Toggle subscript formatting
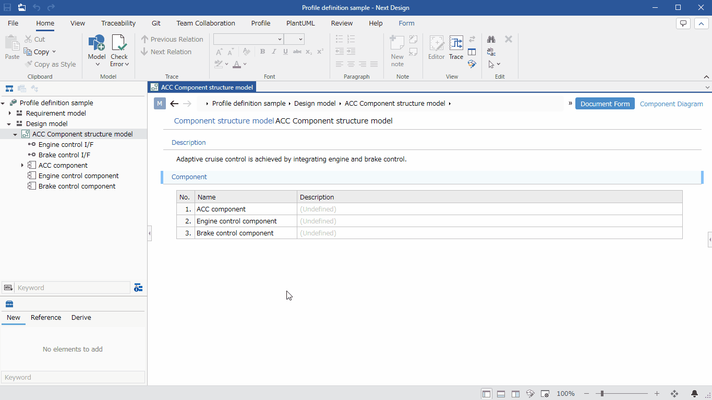This screenshot has width=712, height=400. click(x=309, y=52)
